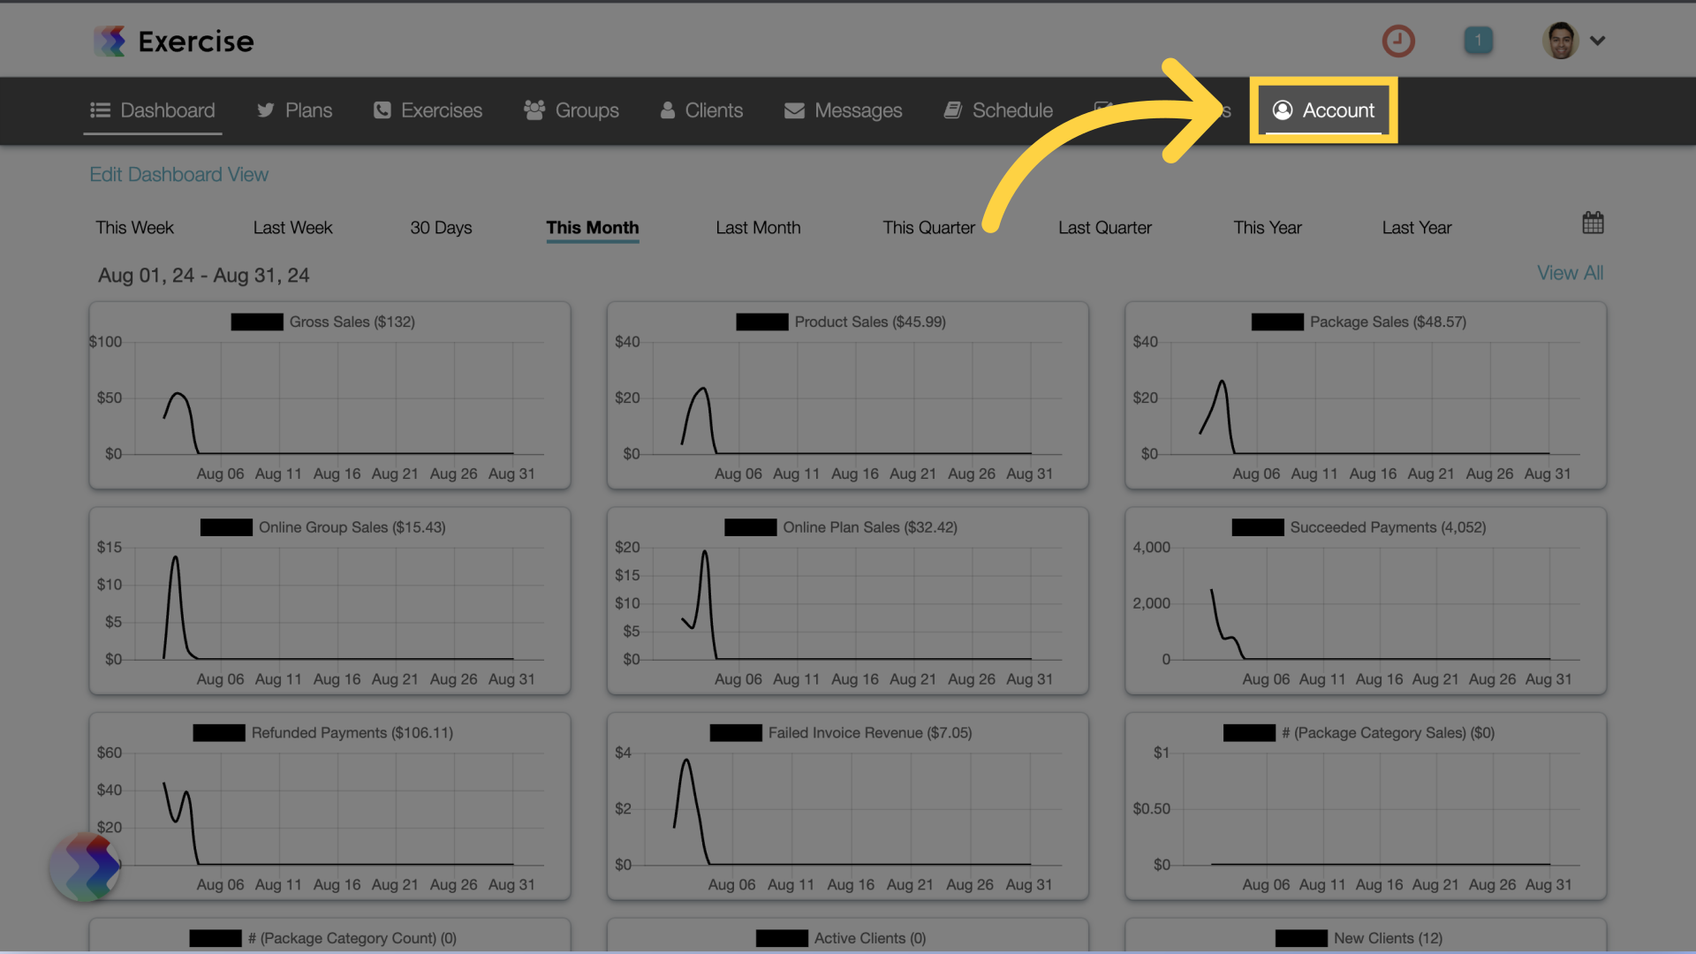Image resolution: width=1696 pixels, height=954 pixels.
Task: Go to the Plans tab
Action: coord(294,110)
